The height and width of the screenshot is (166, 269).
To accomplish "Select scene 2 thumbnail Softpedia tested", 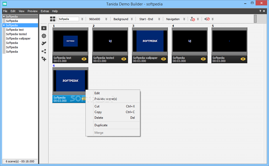I will tap(110, 41).
